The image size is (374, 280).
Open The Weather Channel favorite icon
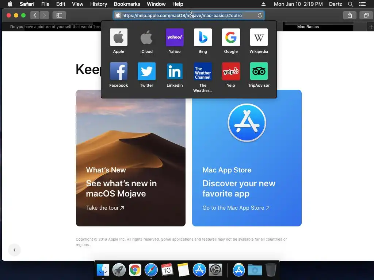[203, 71]
